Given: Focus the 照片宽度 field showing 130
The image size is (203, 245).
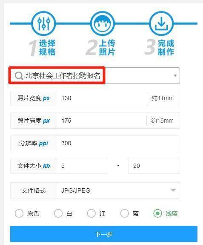Looking at the screenshot, I should pyautogui.click(x=102, y=98).
